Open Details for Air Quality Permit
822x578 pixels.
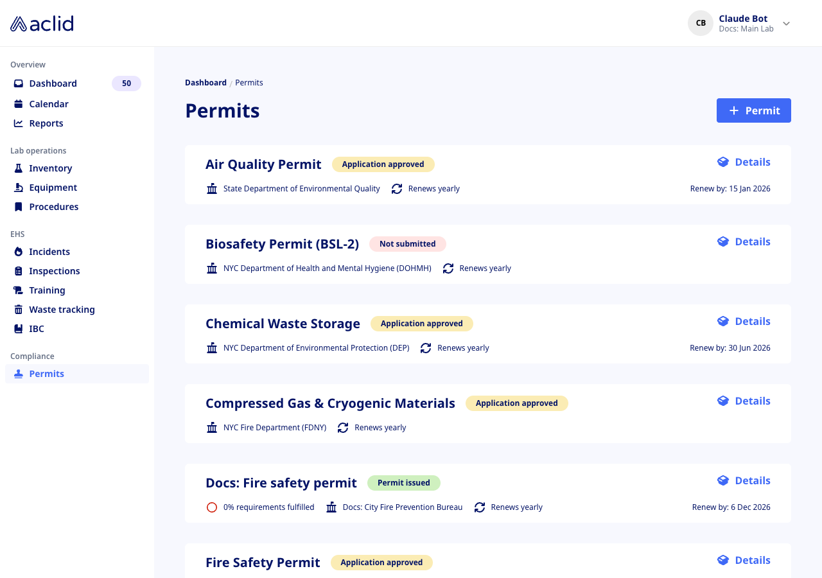(x=744, y=162)
